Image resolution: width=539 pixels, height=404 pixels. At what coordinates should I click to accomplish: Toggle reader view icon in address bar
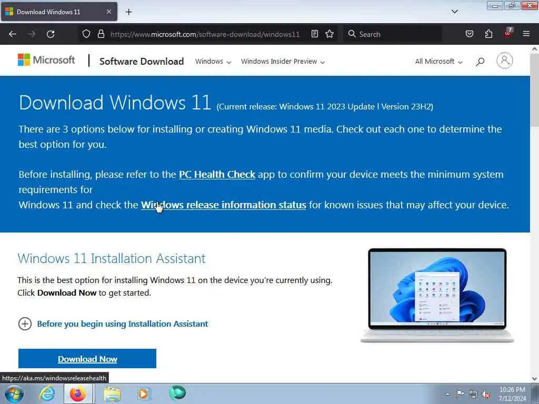tap(315, 34)
